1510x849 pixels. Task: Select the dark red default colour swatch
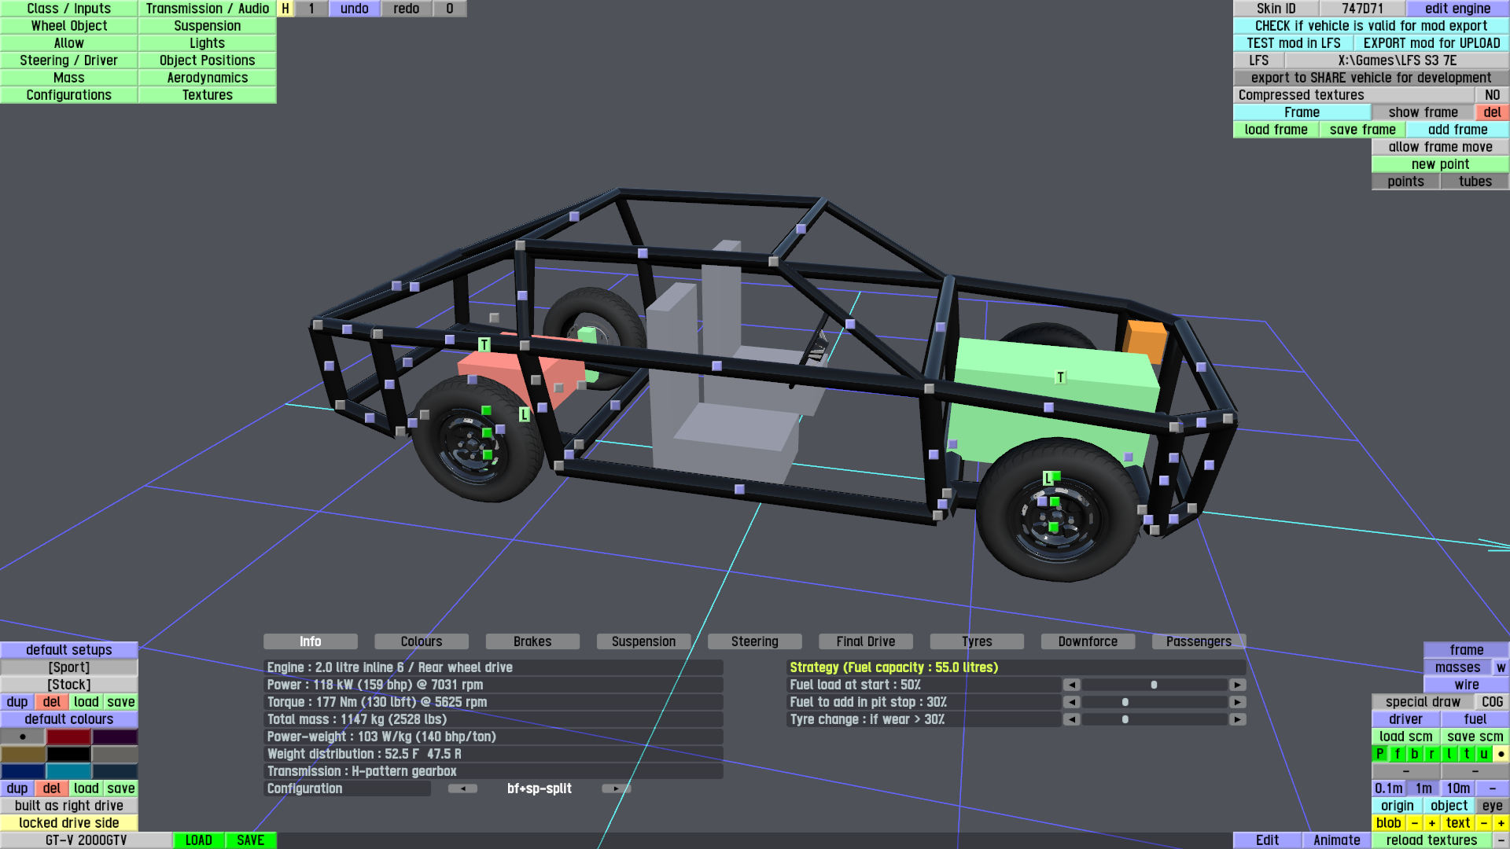pos(68,737)
